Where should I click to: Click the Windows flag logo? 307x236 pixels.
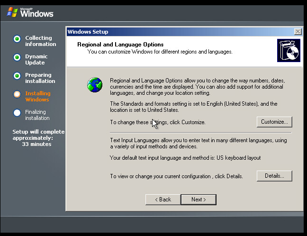point(13,12)
